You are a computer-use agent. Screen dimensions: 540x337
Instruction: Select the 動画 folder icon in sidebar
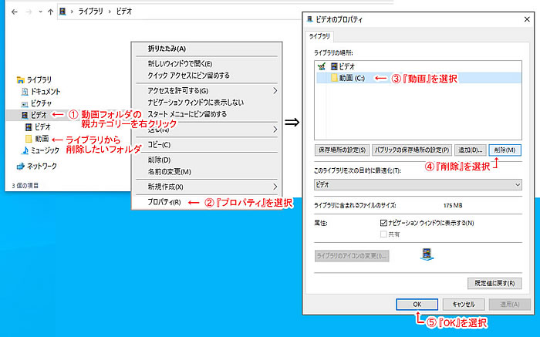(x=29, y=138)
